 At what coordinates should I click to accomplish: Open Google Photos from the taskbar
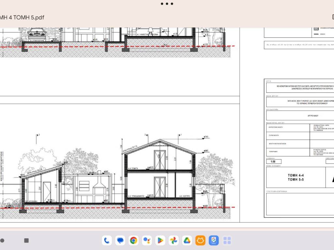[174, 241]
